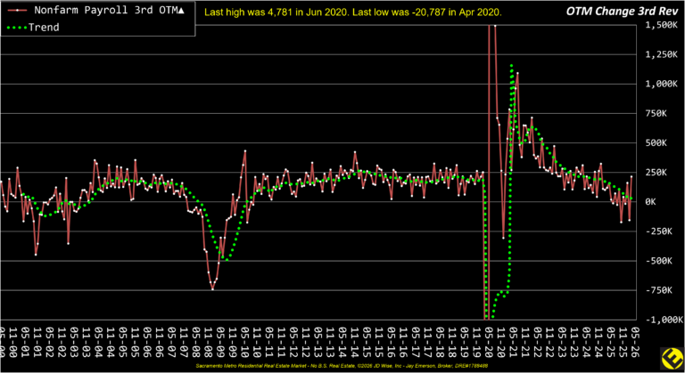Click the 05-09 x-axis date label
The height and width of the screenshot is (373, 685).
220,343
